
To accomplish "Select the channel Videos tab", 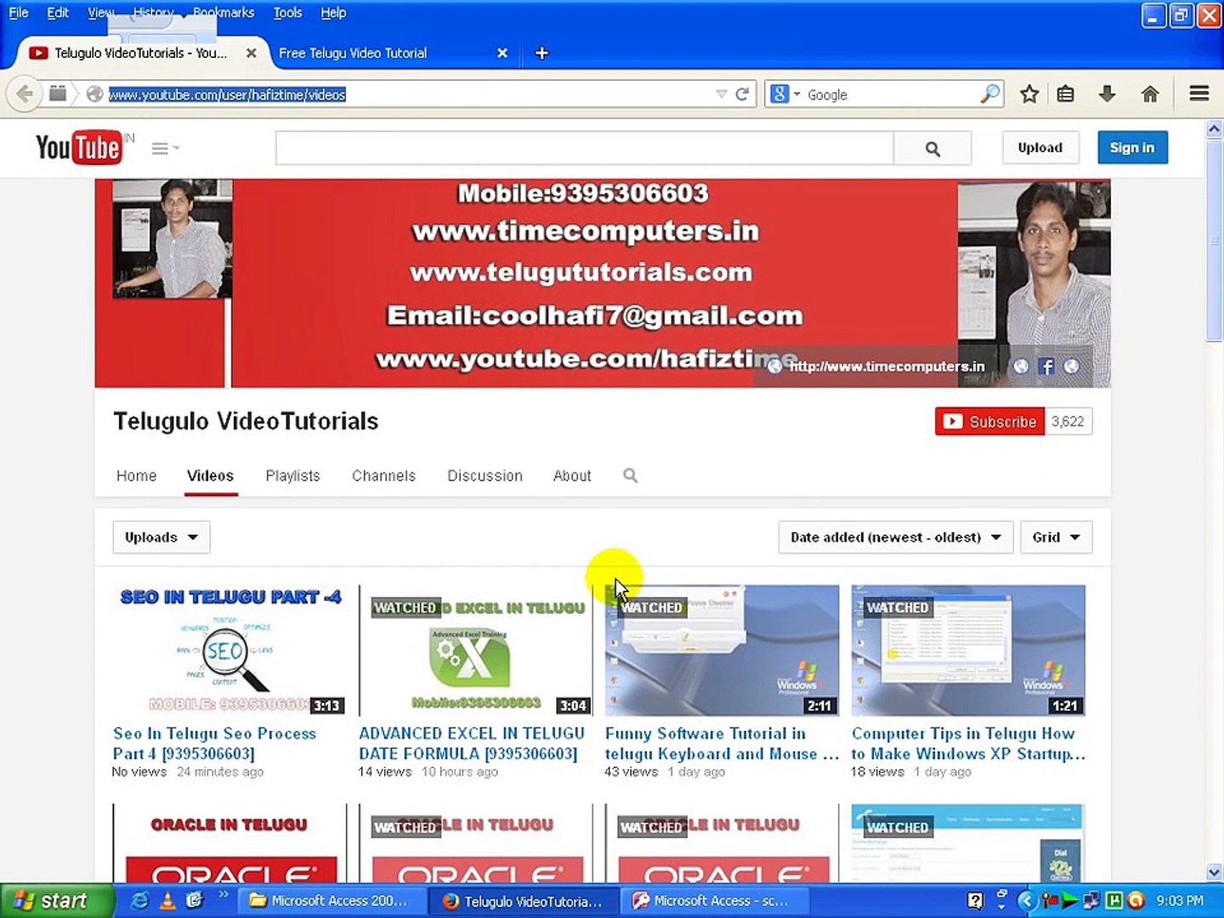I will 211,476.
